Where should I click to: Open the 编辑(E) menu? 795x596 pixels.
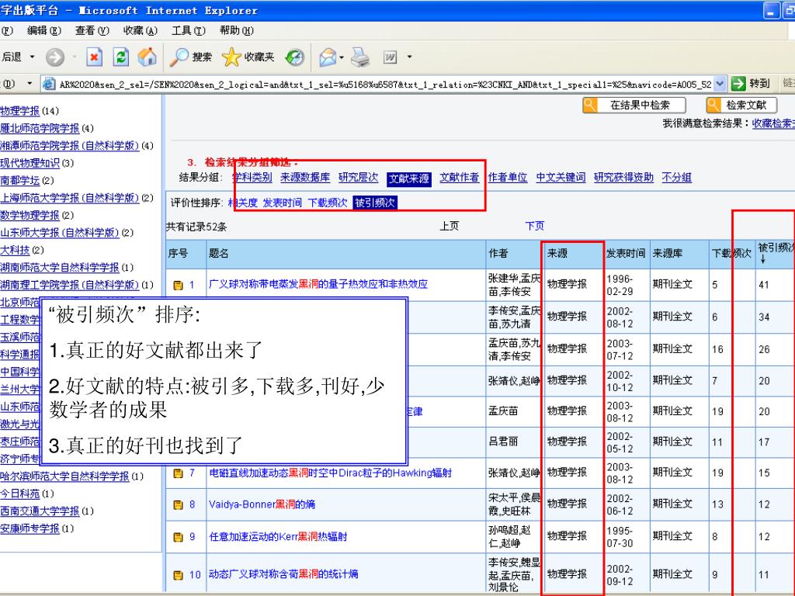click(x=44, y=31)
